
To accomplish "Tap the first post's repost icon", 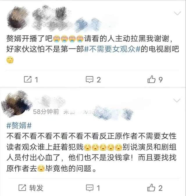I will click(28, 79).
